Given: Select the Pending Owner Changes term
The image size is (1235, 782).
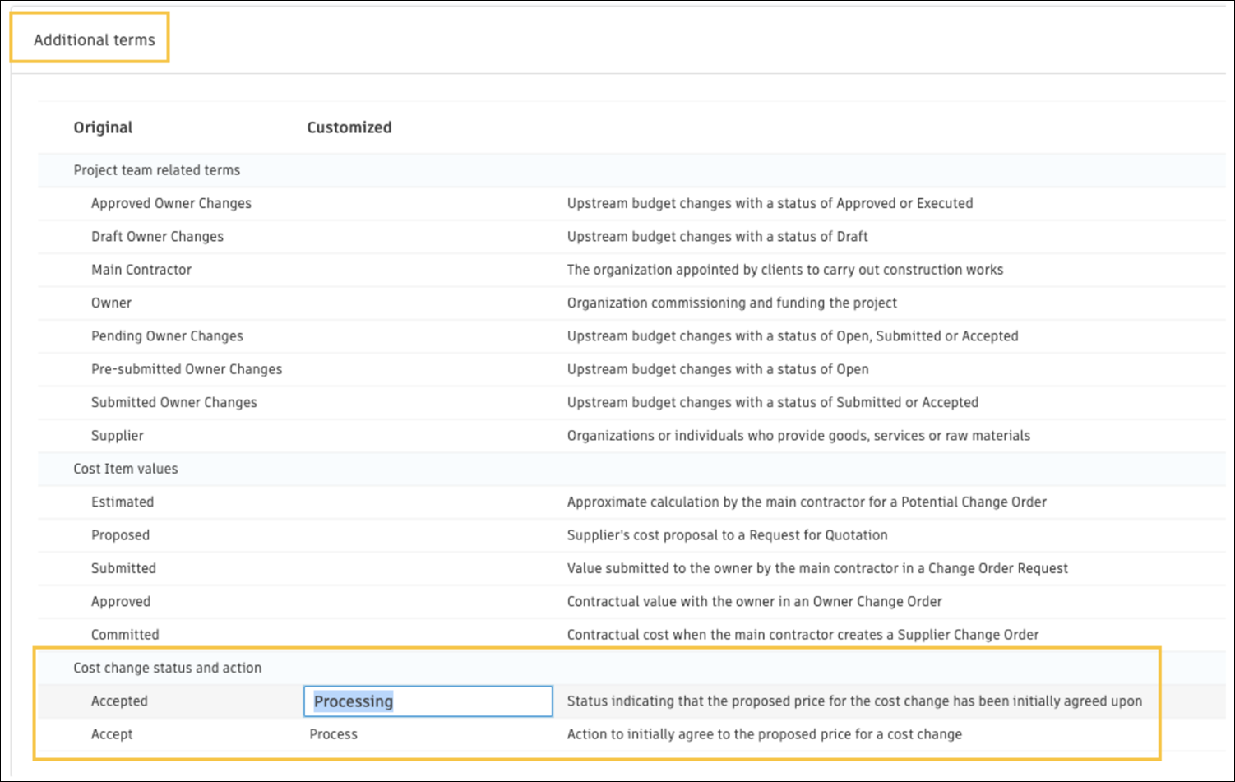Looking at the screenshot, I should [x=167, y=336].
